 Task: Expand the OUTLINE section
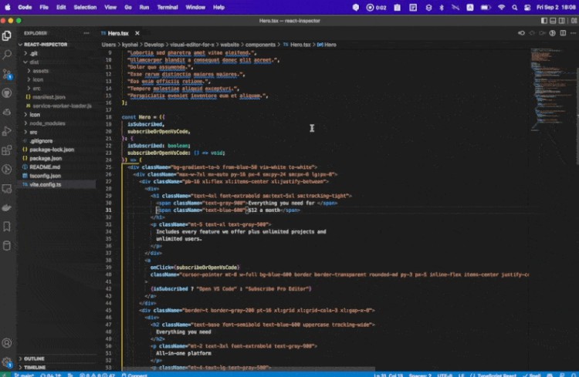34,358
